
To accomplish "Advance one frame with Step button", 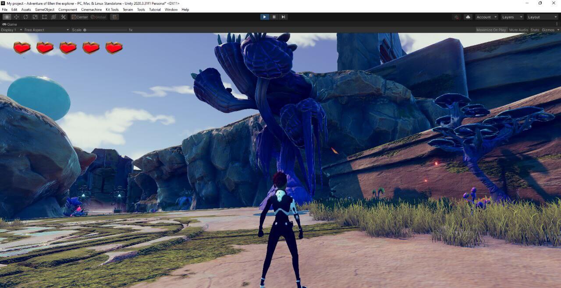I will click(x=284, y=17).
